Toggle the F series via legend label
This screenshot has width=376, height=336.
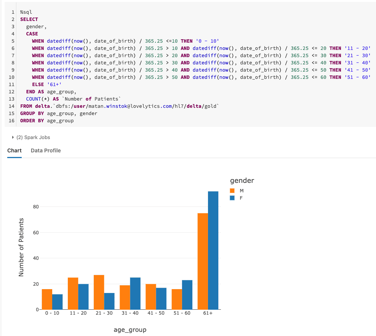(x=241, y=198)
